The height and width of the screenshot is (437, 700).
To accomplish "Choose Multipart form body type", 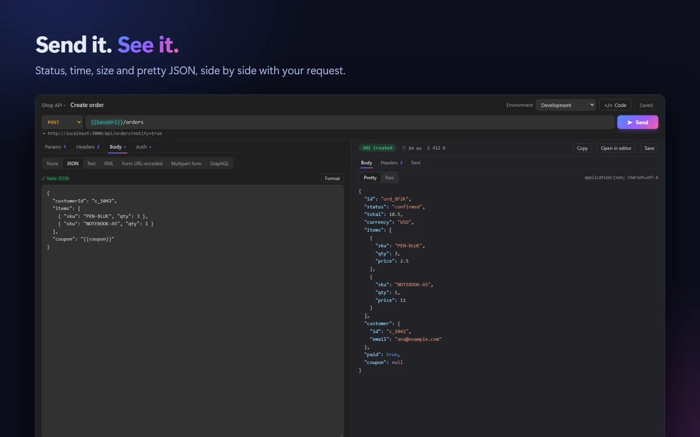I will [x=186, y=163].
